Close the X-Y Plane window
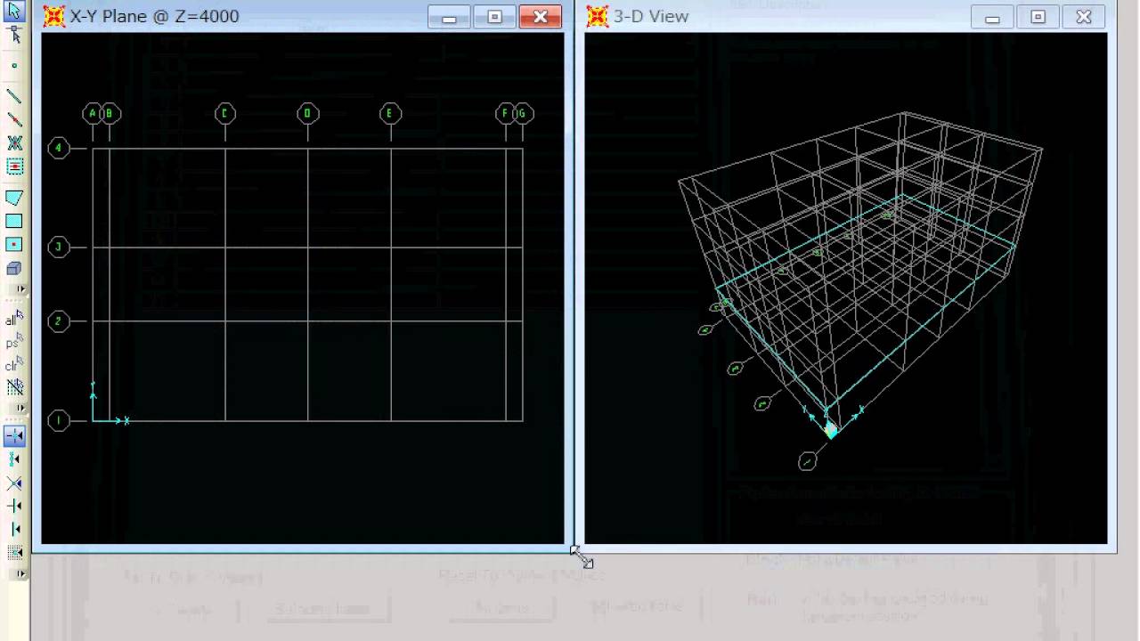The height and width of the screenshot is (641, 1140). click(541, 17)
